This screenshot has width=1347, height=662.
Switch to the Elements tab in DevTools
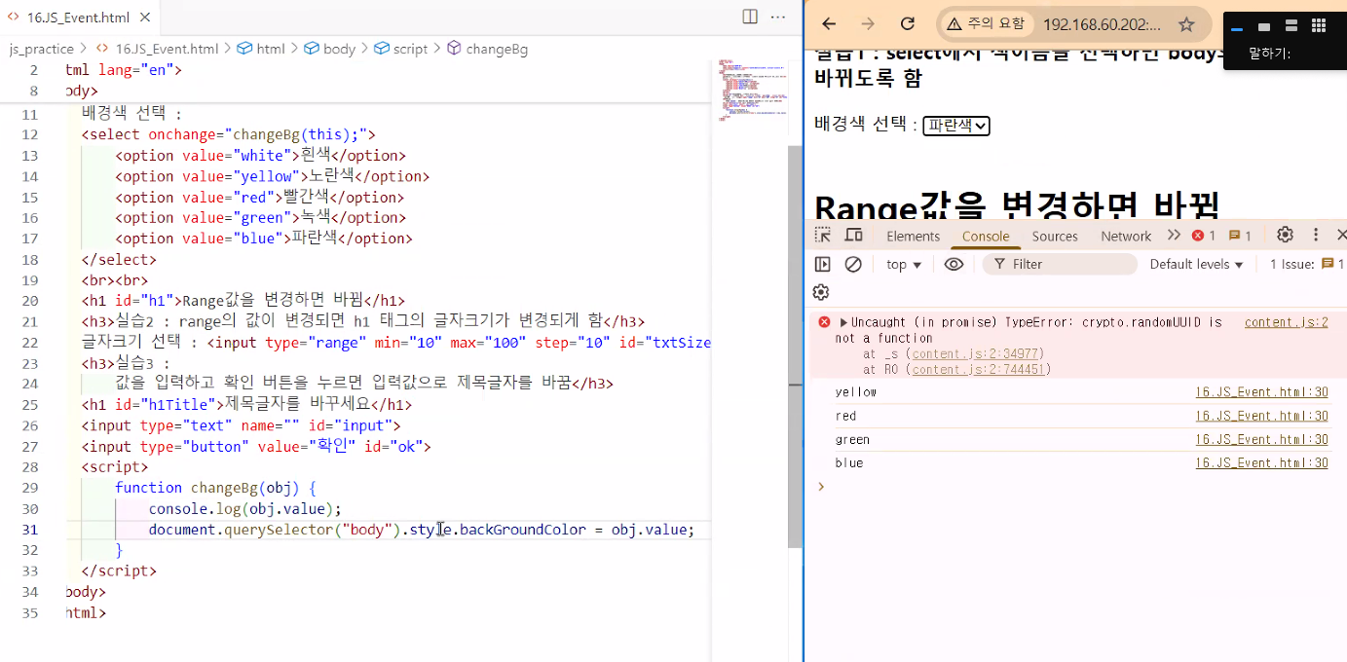913,236
